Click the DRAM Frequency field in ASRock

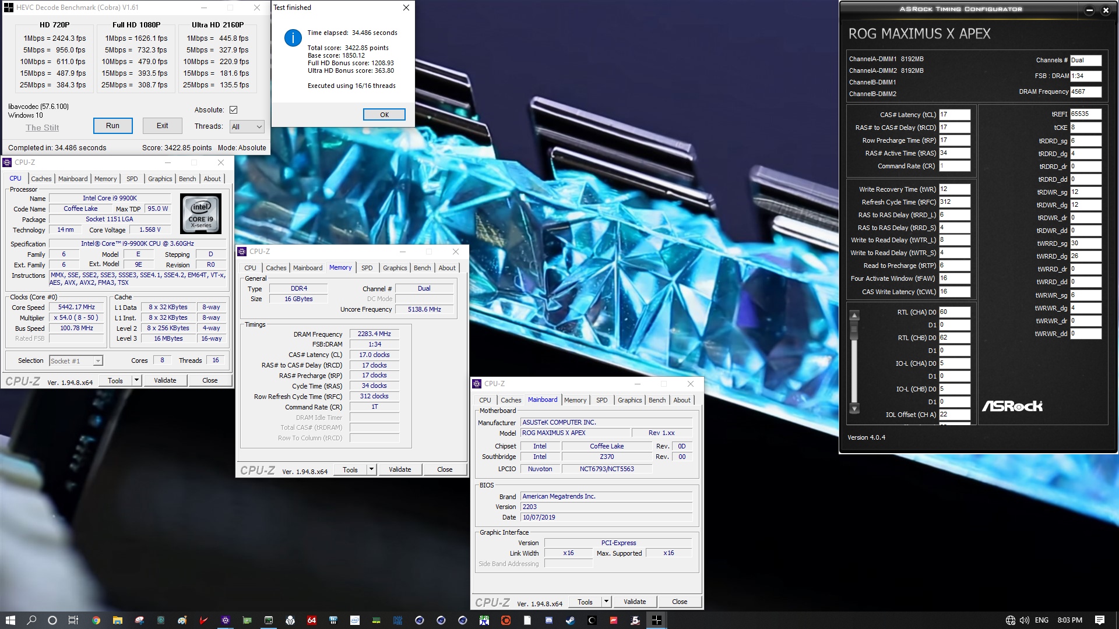click(x=1086, y=91)
